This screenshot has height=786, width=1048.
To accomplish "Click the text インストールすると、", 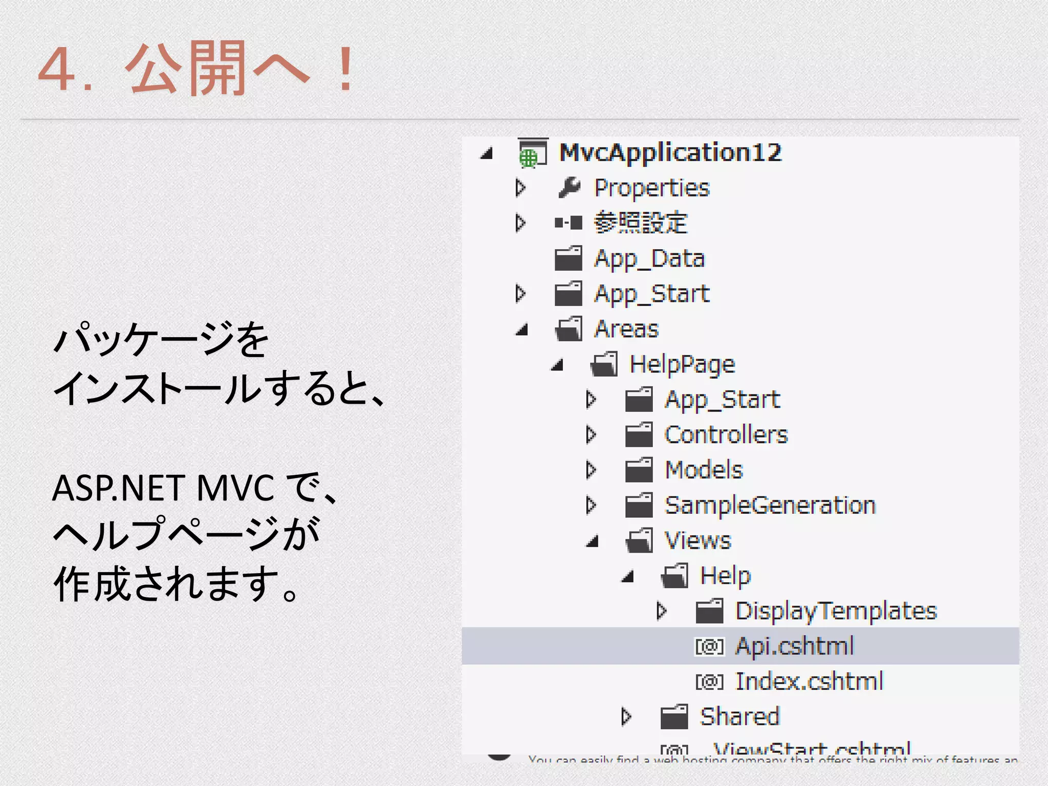I will coord(219,388).
